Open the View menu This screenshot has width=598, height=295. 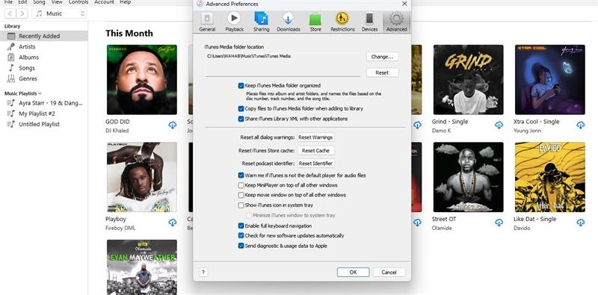pos(57,2)
